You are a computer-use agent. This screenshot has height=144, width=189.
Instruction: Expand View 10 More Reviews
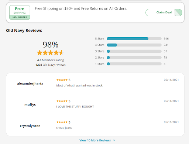(95, 140)
